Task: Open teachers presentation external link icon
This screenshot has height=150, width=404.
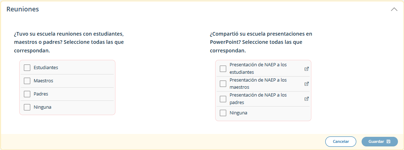Action: point(306,84)
